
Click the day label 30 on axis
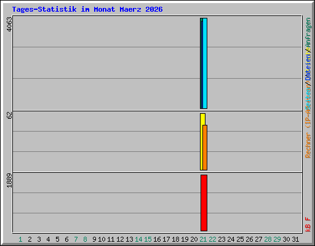coord(286,239)
